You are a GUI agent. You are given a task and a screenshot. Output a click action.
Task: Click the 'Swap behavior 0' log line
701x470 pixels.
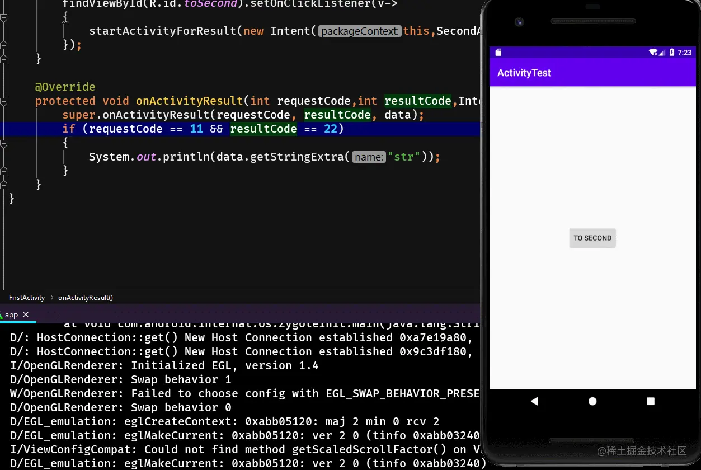click(x=120, y=407)
